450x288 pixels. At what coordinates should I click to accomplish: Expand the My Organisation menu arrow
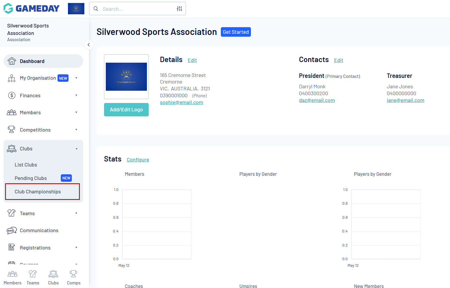coord(76,78)
